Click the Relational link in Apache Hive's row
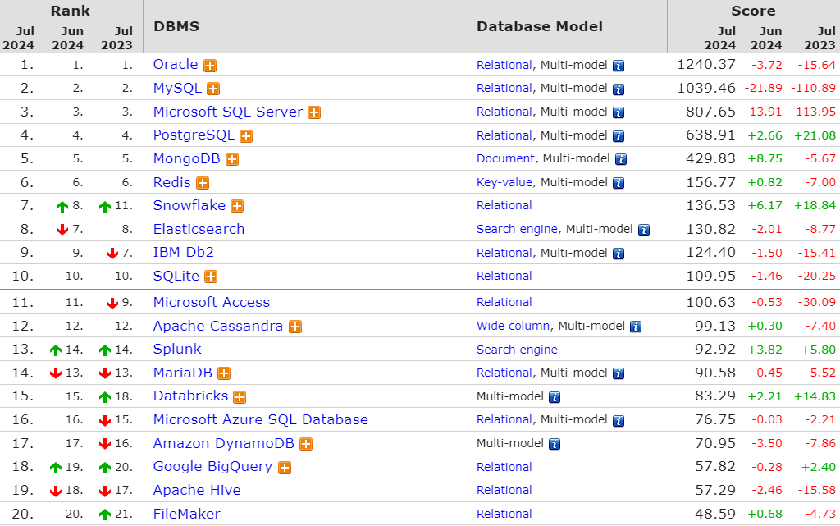 click(x=504, y=491)
